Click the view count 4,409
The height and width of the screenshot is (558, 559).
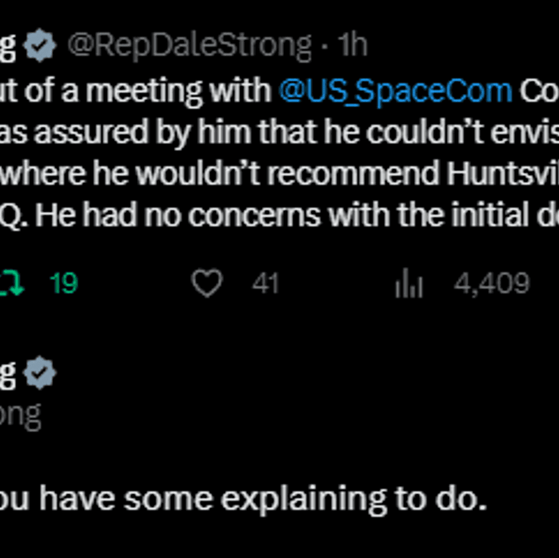491,284
